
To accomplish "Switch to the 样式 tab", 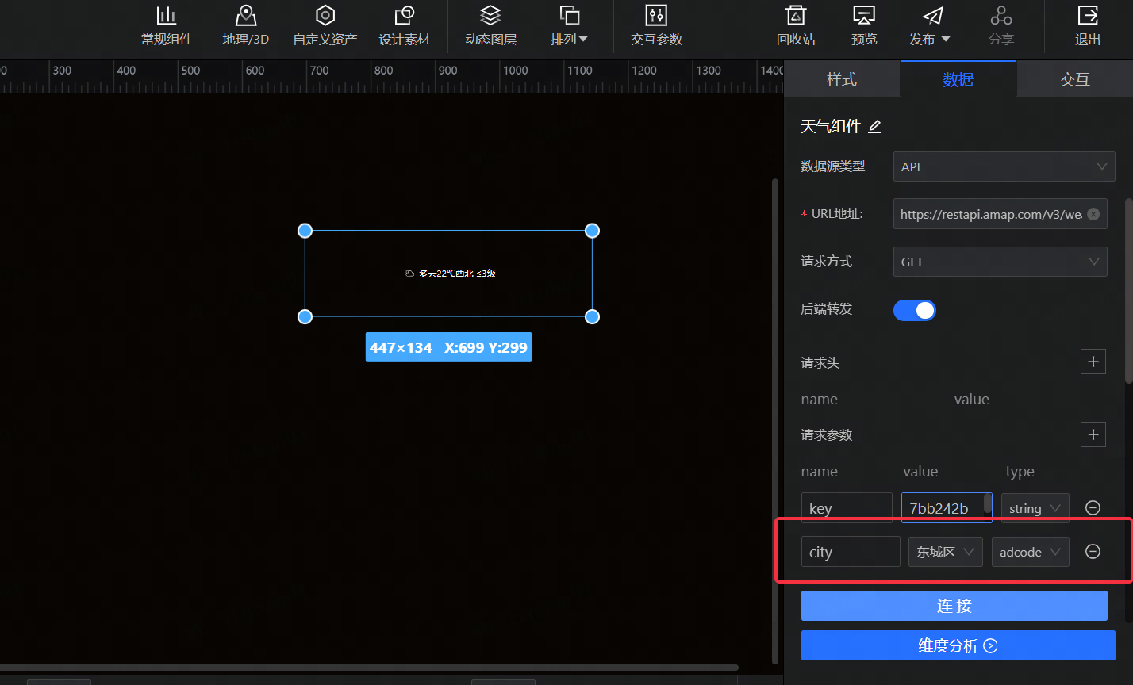I will tap(842, 78).
